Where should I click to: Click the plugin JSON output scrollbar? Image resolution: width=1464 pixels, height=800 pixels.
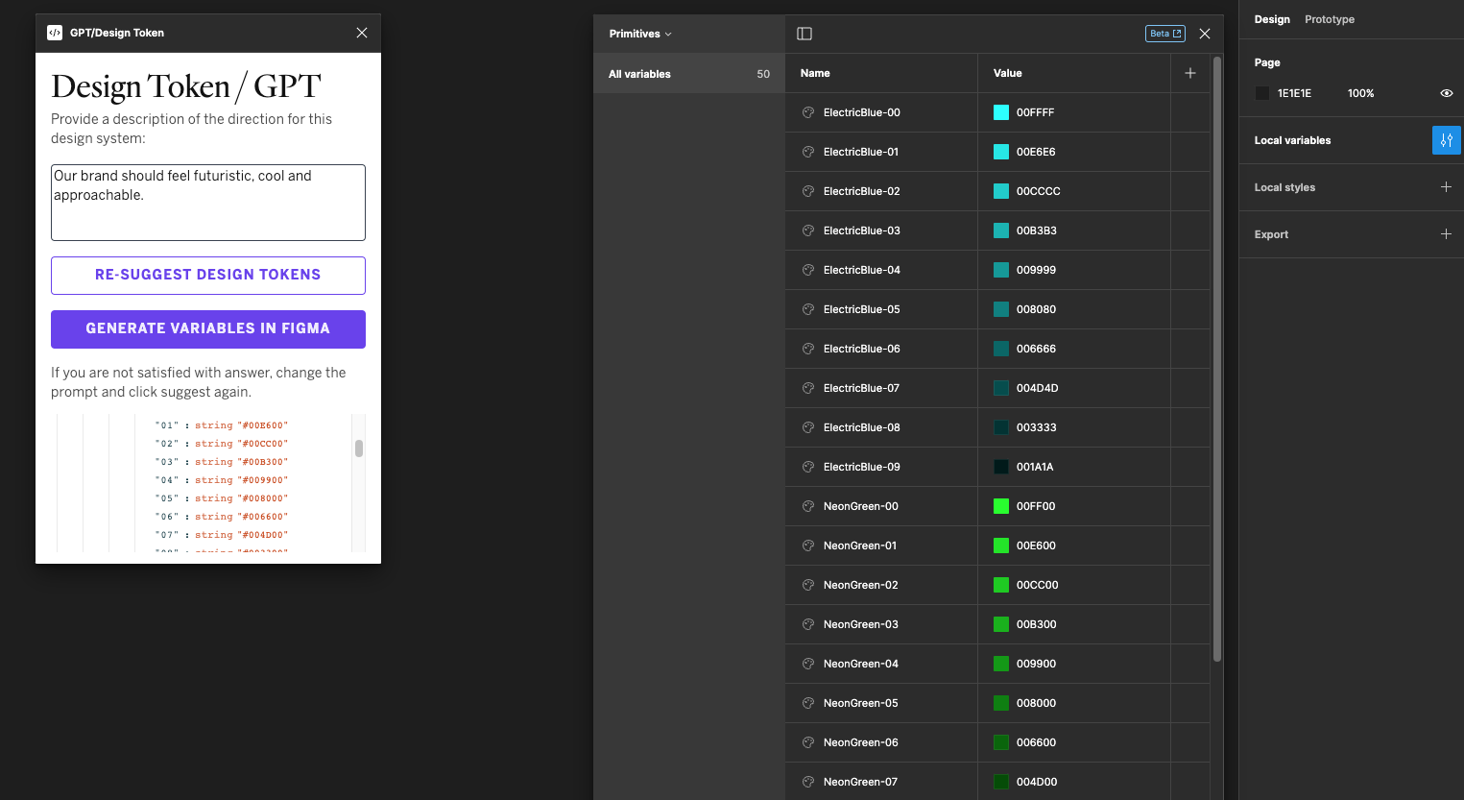coord(359,448)
